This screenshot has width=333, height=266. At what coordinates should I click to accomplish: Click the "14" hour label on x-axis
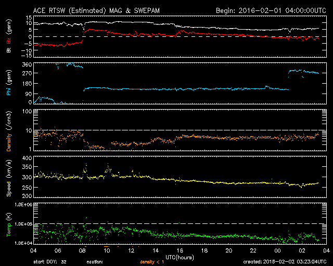pos(156,251)
